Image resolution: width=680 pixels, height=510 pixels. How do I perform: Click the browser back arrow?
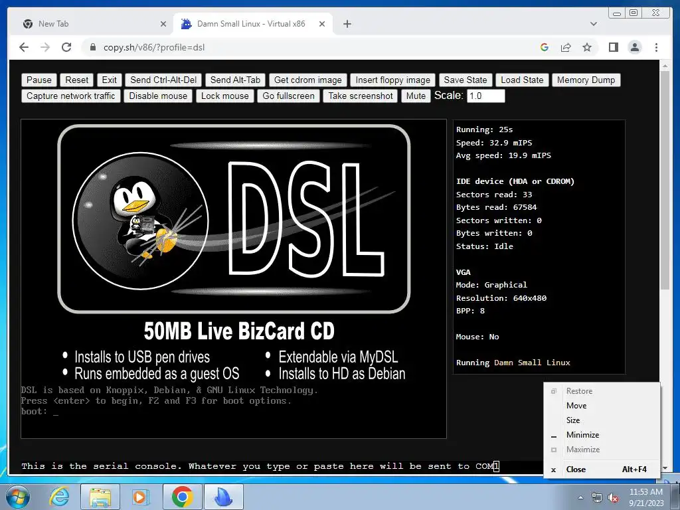point(24,47)
